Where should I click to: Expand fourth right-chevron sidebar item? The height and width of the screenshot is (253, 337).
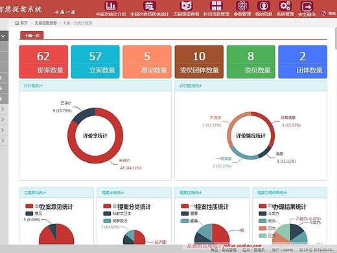(3, 141)
